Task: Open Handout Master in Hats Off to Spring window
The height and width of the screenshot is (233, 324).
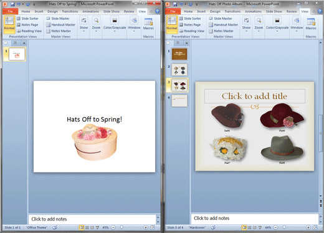Action: pyautogui.click(x=61, y=25)
